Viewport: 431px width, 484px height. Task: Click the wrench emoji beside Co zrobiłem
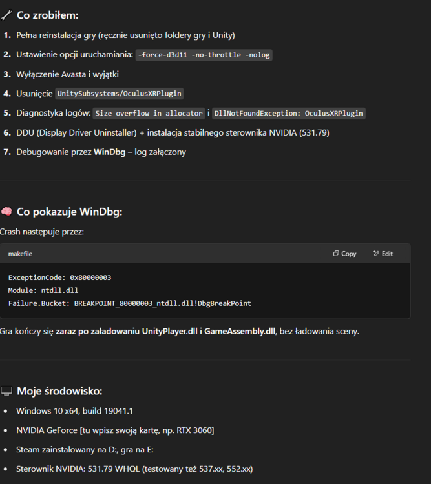click(6, 15)
